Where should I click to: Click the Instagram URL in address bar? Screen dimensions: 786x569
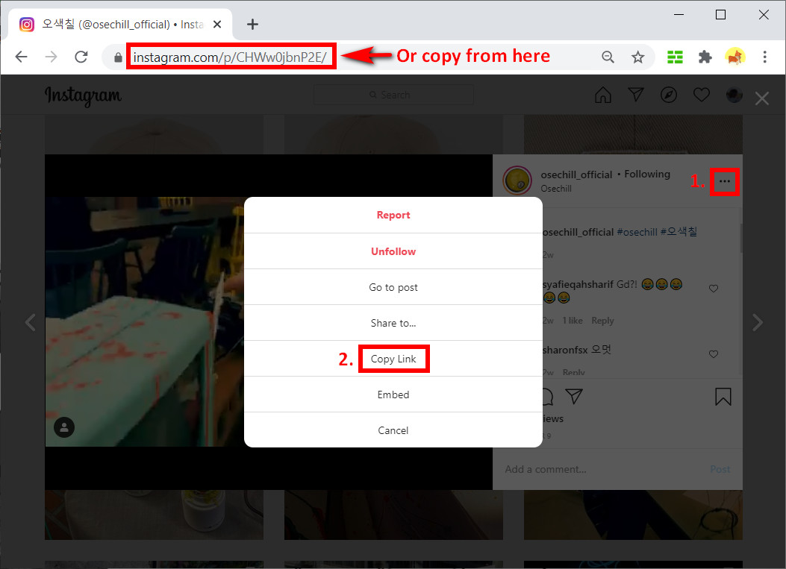click(230, 57)
